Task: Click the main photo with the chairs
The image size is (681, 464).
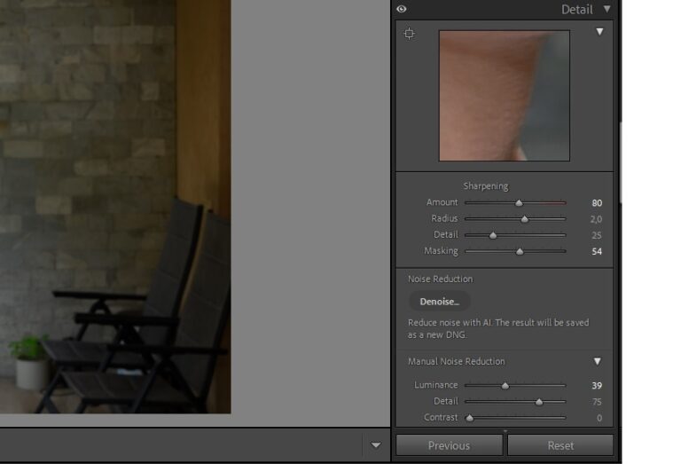Action: 115,207
